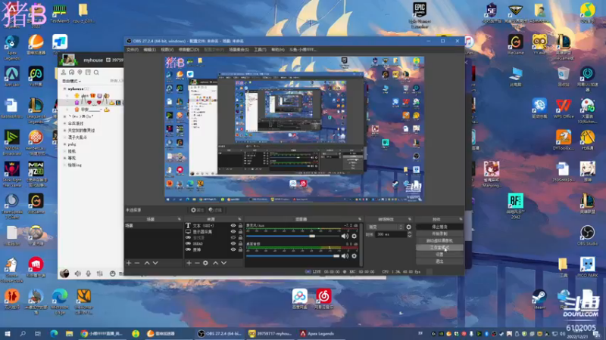606x340 pixels.
Task: Mute the 麦克风/Aux channel
Action: [345, 236]
